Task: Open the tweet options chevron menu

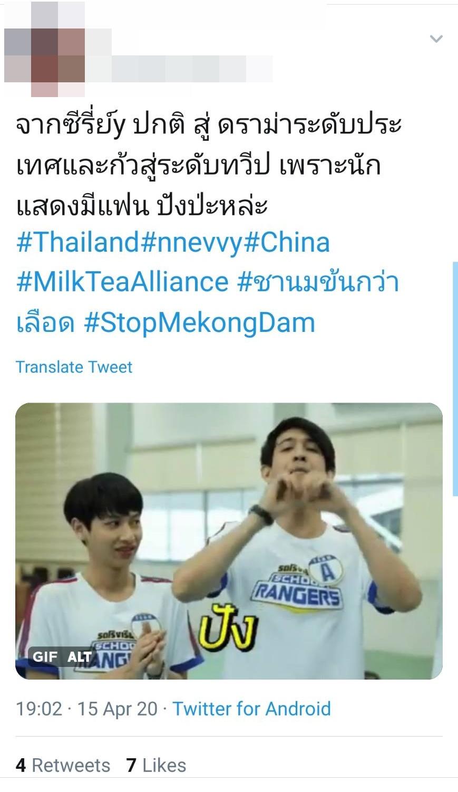Action: (436, 39)
